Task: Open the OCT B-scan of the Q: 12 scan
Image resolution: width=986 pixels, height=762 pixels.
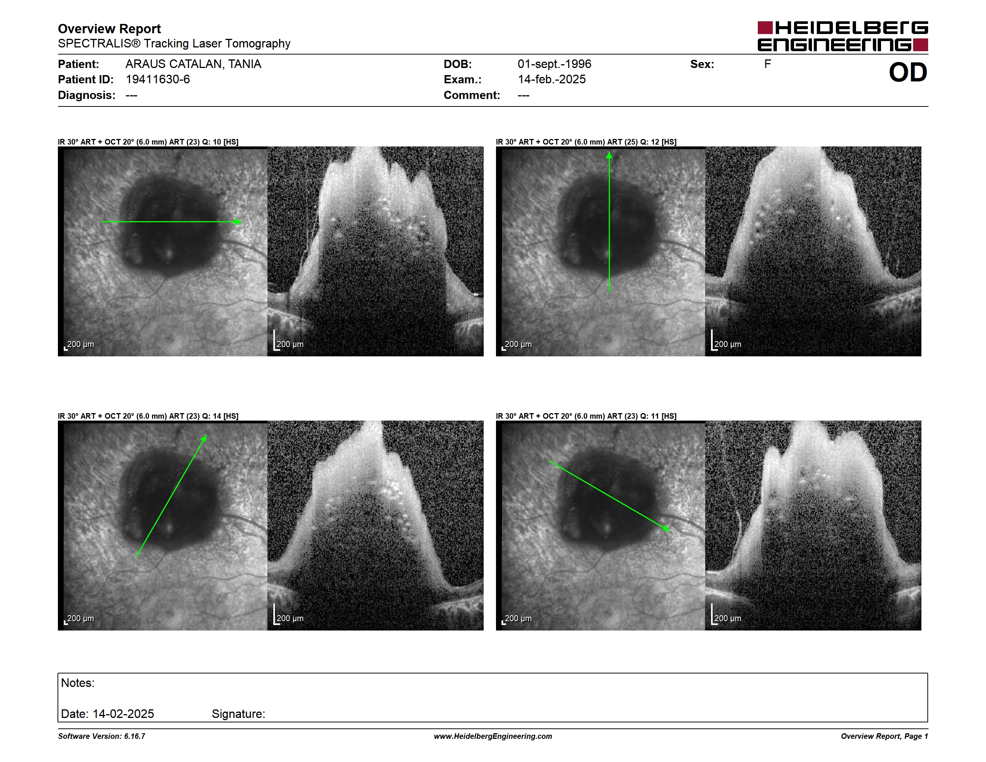Action: [813, 251]
